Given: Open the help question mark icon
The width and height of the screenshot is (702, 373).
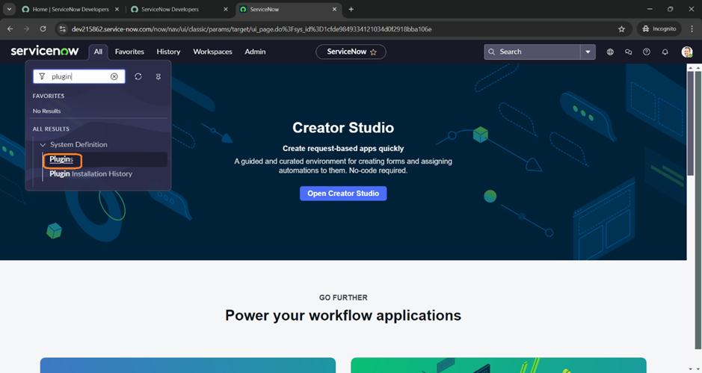Looking at the screenshot, I should tap(647, 52).
